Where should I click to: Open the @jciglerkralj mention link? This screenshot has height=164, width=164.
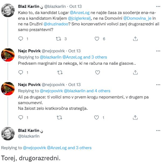81,18
